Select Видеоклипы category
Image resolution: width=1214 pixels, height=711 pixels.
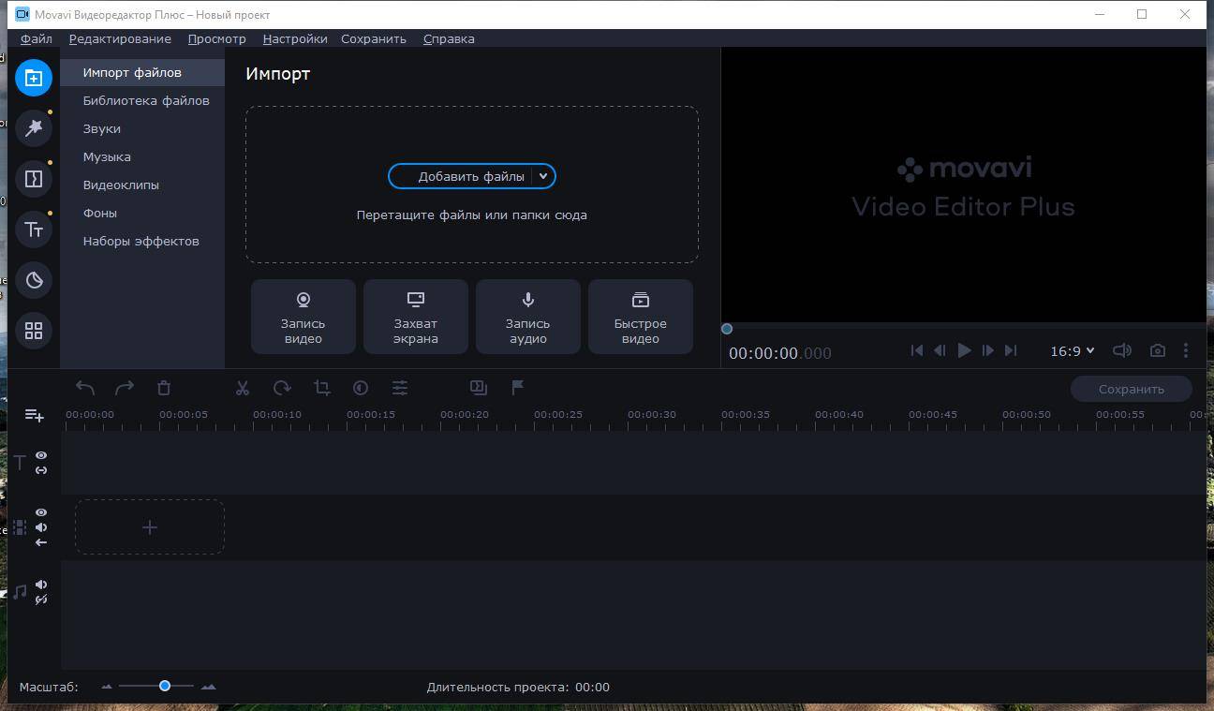pos(142,185)
